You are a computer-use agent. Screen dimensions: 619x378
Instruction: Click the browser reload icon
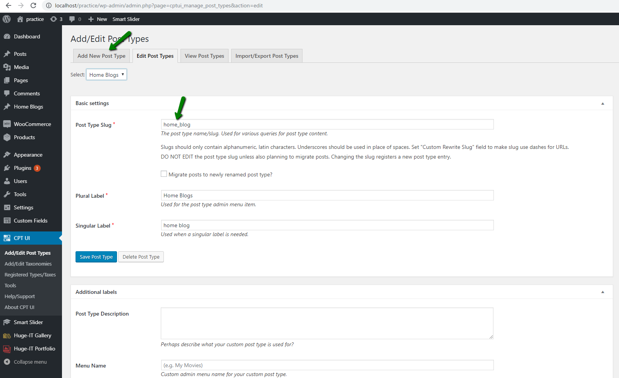coord(33,5)
